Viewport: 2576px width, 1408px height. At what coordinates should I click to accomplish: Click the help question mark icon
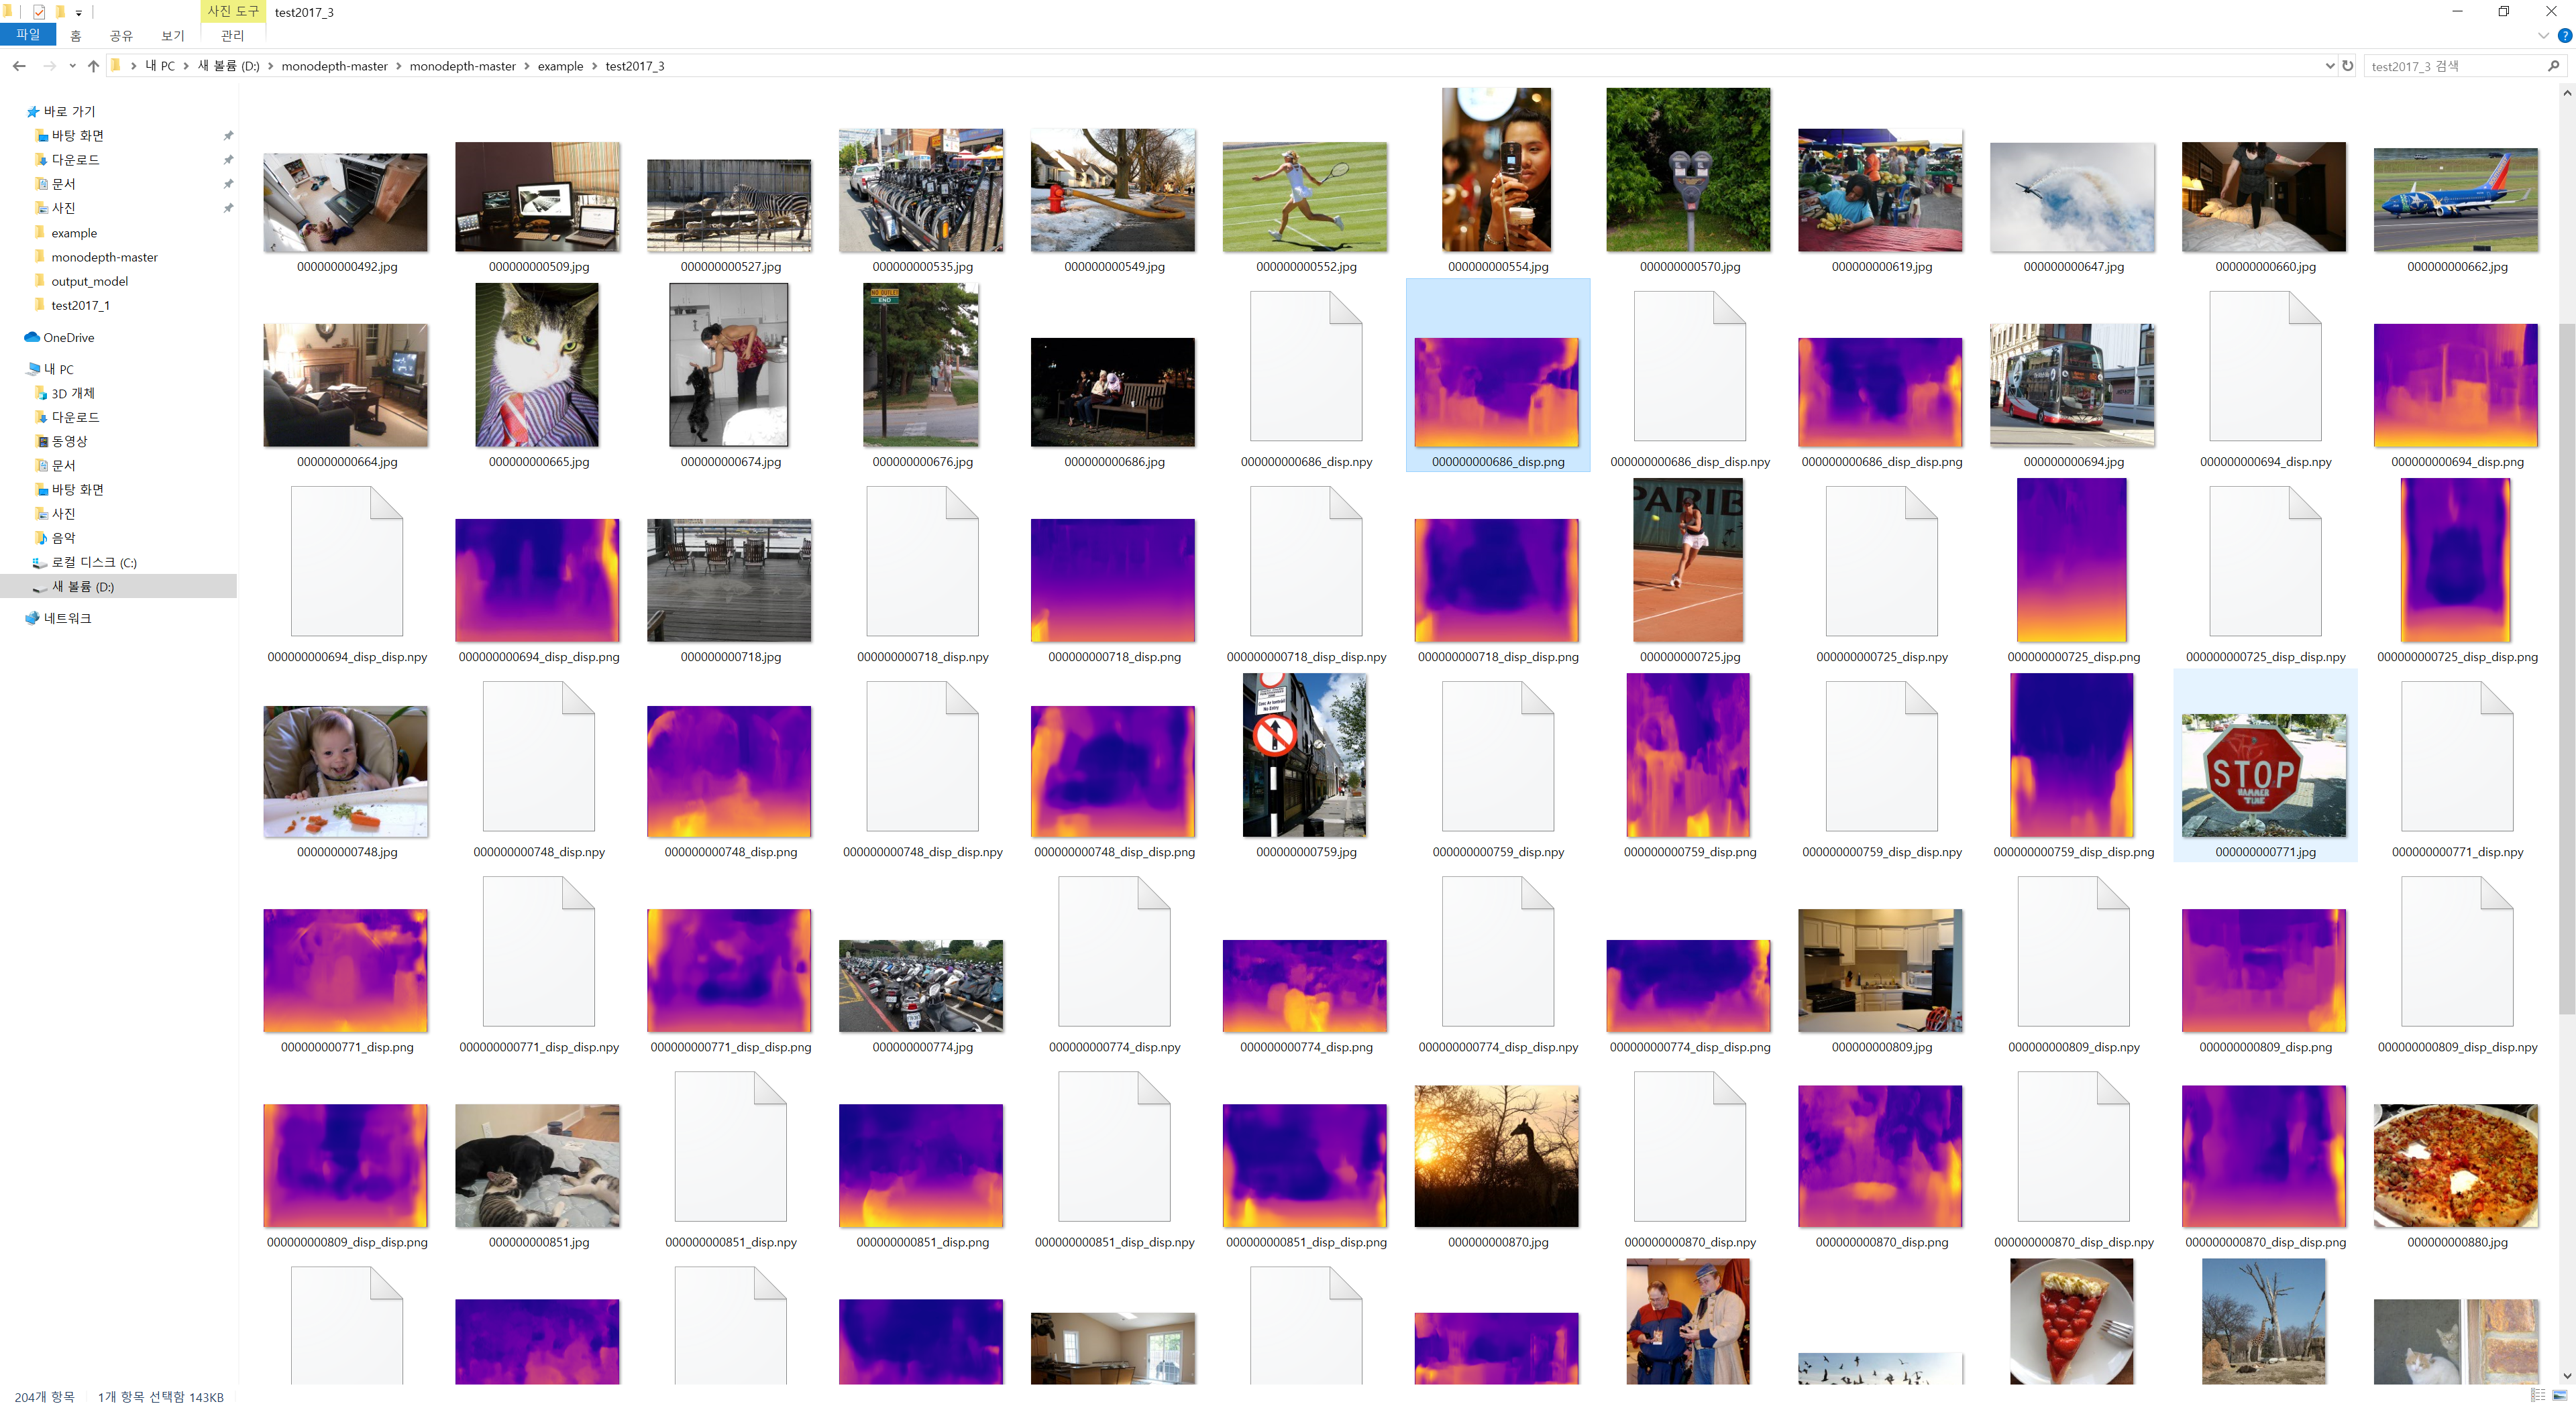2564,36
